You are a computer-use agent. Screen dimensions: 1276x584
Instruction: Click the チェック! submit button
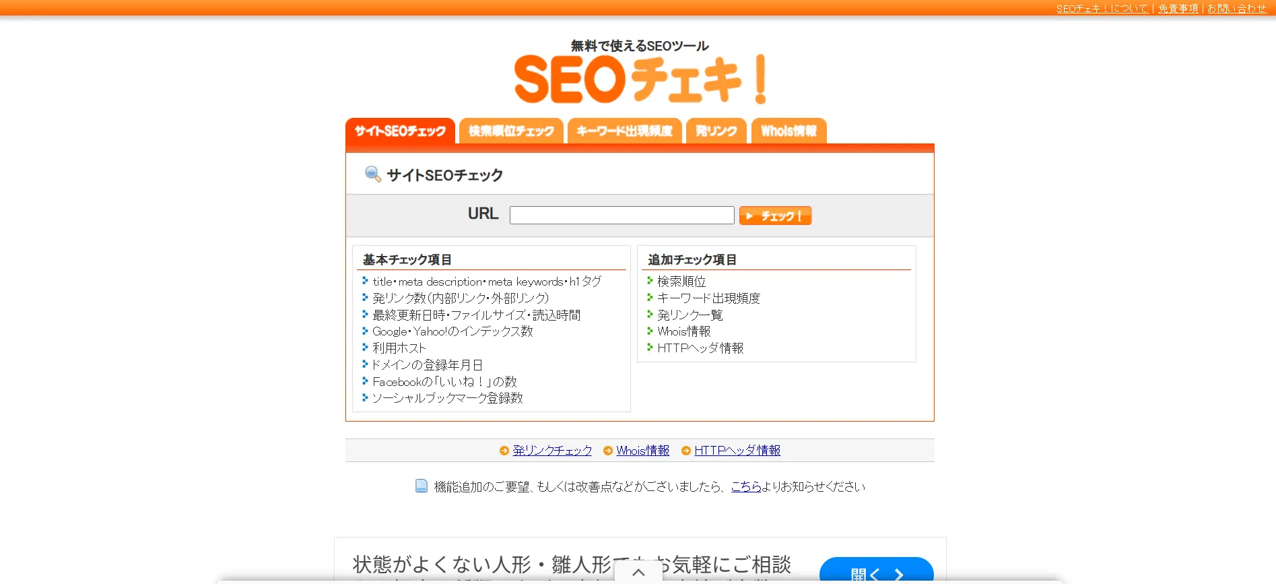tap(775, 216)
